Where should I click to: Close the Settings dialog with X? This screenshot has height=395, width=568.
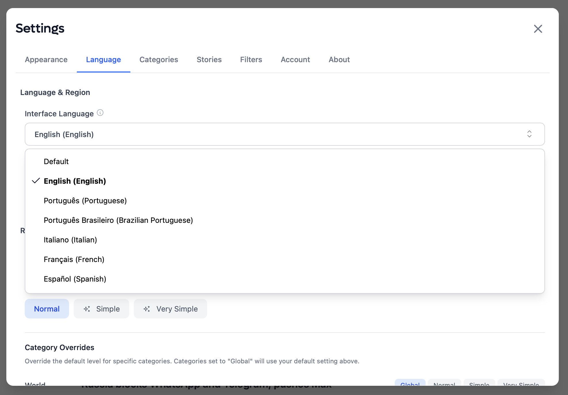click(538, 29)
